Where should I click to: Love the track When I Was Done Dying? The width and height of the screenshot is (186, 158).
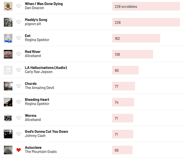pyautogui.click(x=18, y=6)
